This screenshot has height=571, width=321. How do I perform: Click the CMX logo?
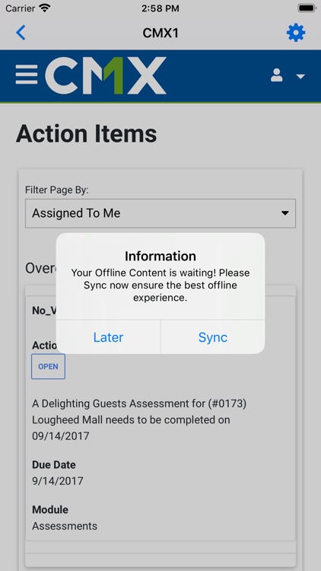106,75
